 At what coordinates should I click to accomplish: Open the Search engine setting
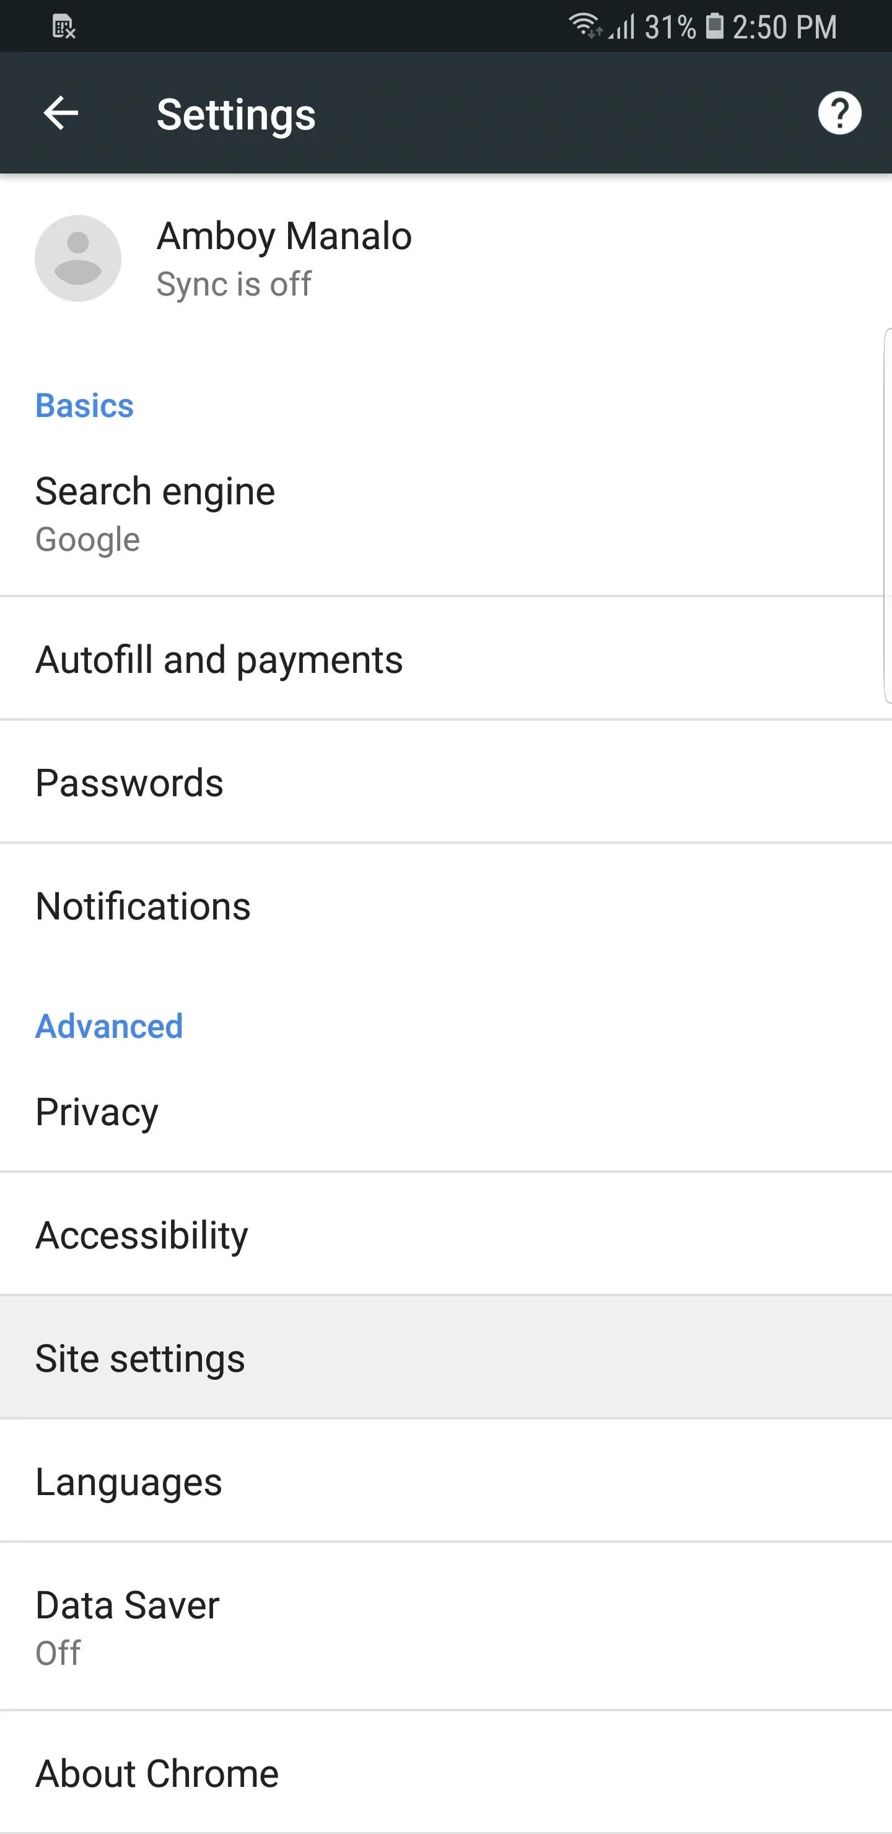[x=445, y=513]
